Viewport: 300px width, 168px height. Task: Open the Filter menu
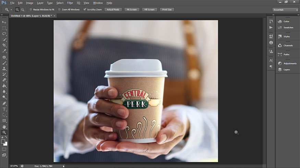pyautogui.click(x=70, y=3)
